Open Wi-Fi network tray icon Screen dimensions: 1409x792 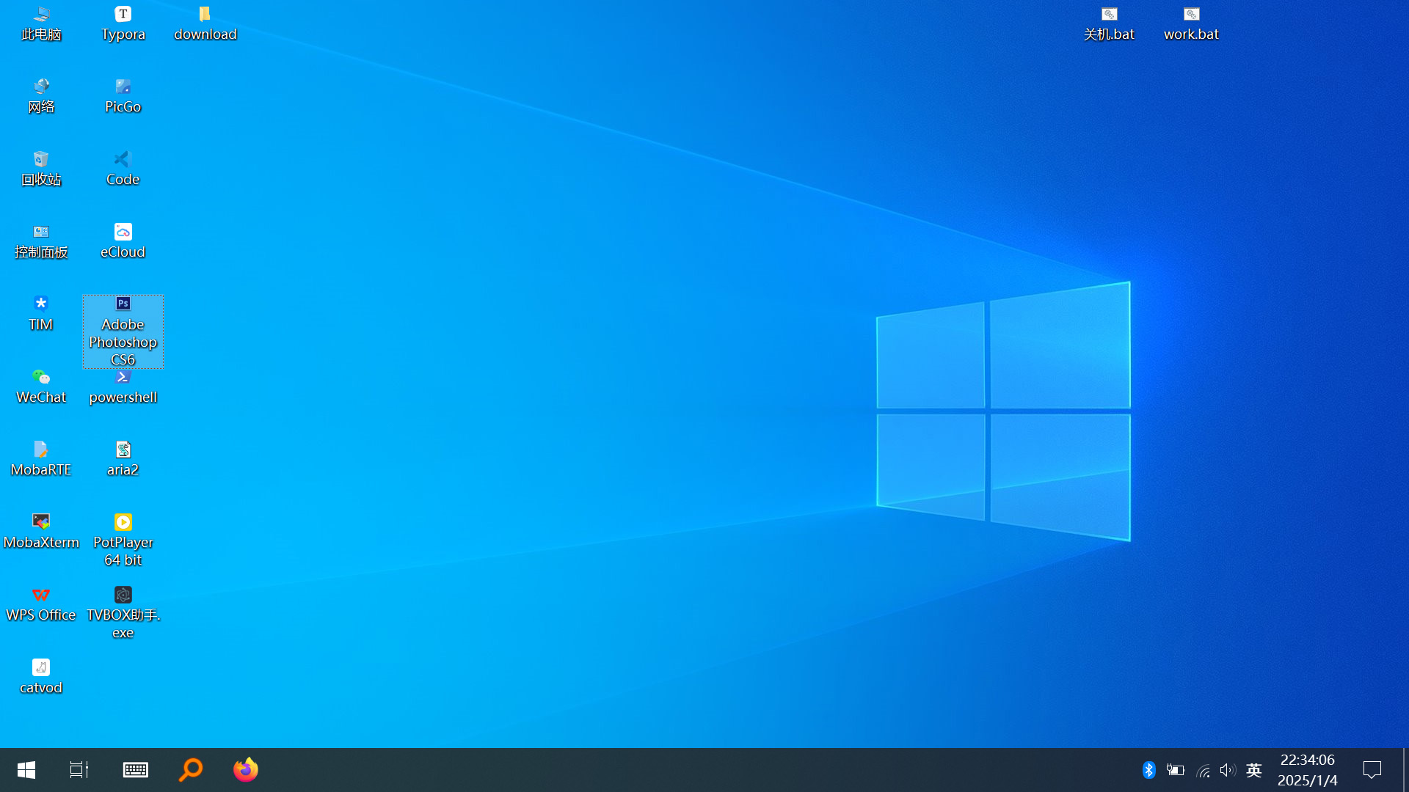pos(1203,770)
